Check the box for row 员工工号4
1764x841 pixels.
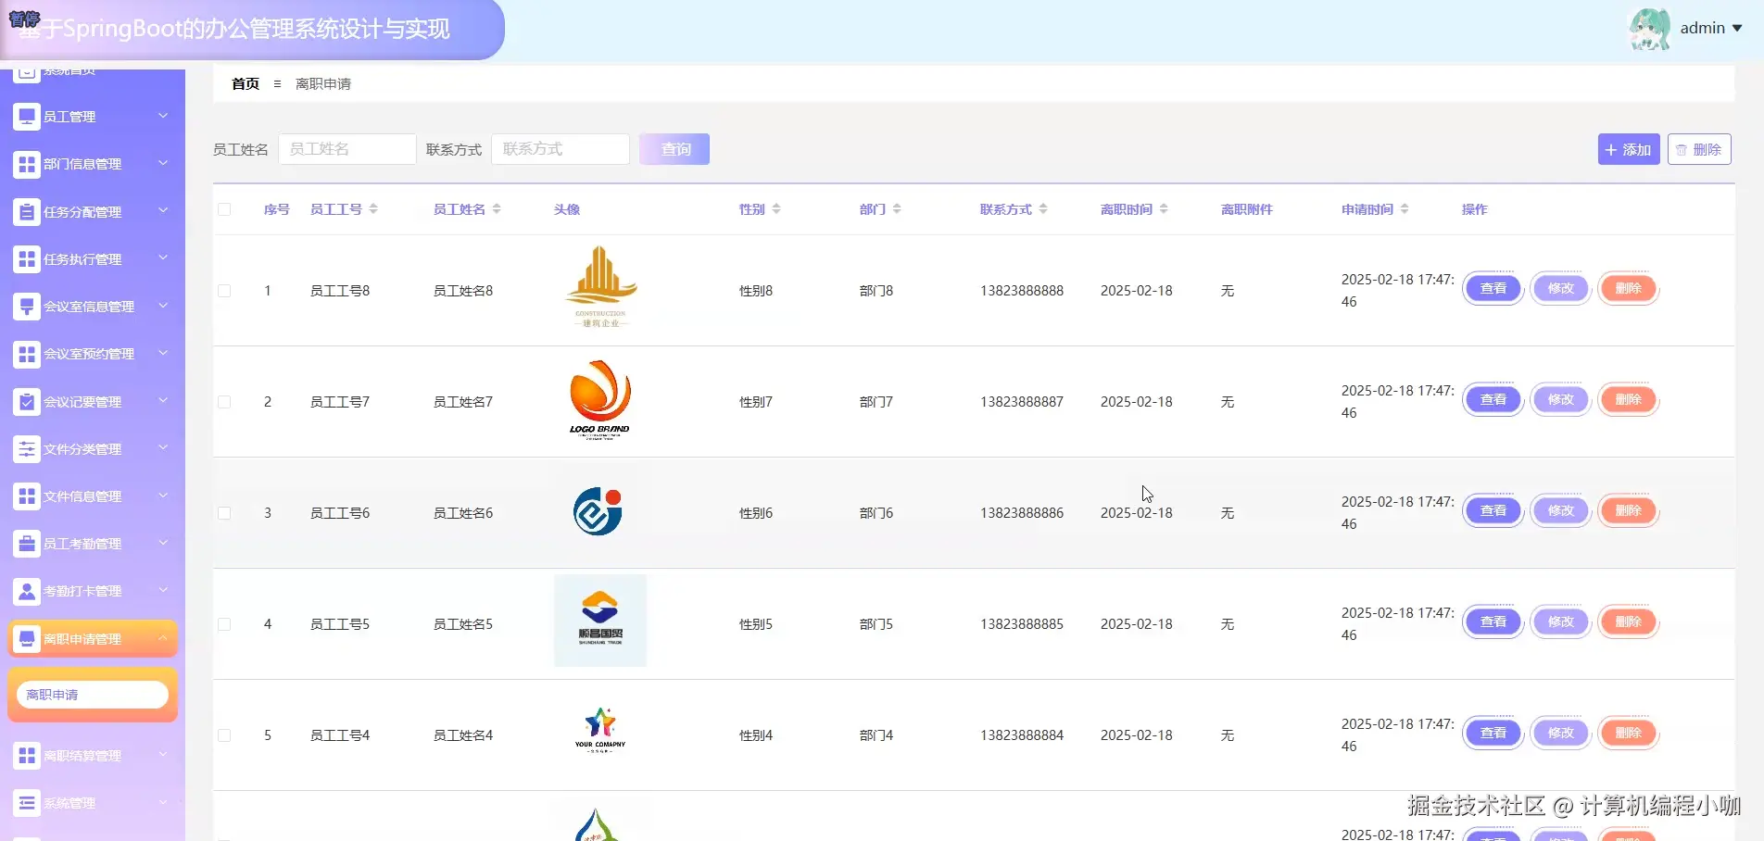tap(224, 735)
